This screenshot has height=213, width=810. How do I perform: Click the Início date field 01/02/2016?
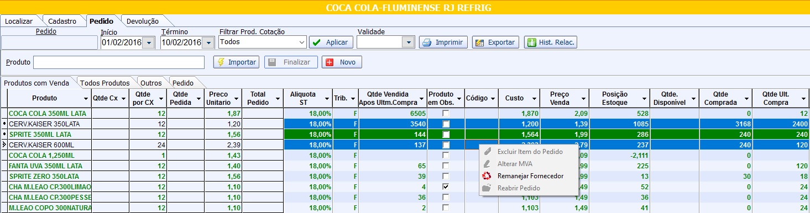pyautogui.click(x=121, y=42)
